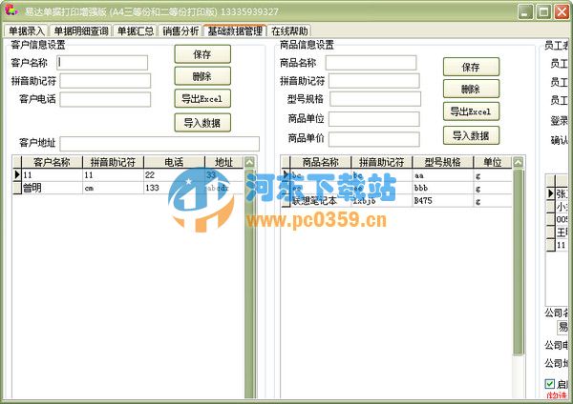Export customers with 导出Excel button
This screenshot has width=573, height=404.
coord(202,98)
